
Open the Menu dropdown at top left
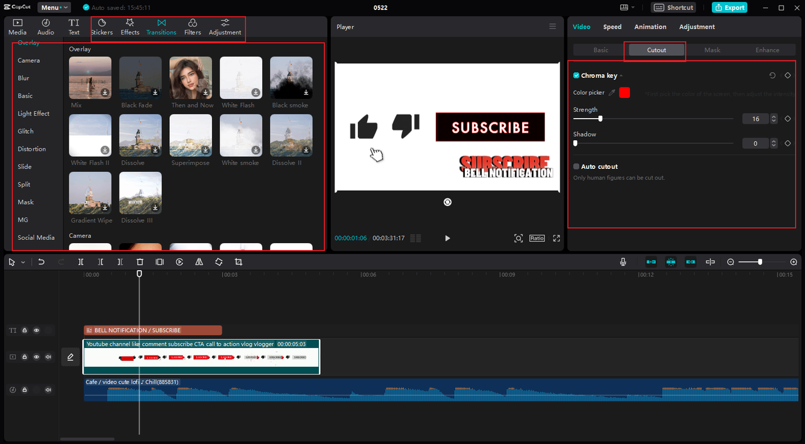(x=53, y=7)
